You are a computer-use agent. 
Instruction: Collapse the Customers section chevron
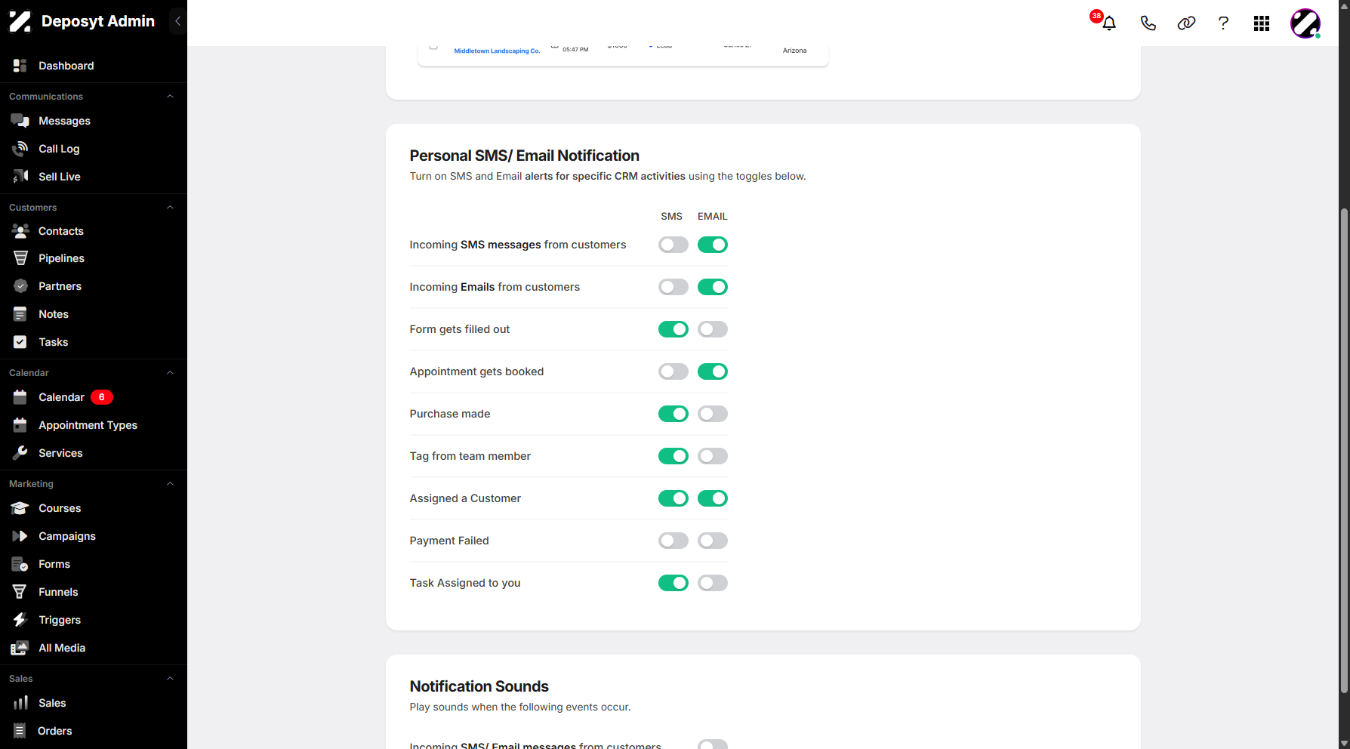(x=170, y=208)
